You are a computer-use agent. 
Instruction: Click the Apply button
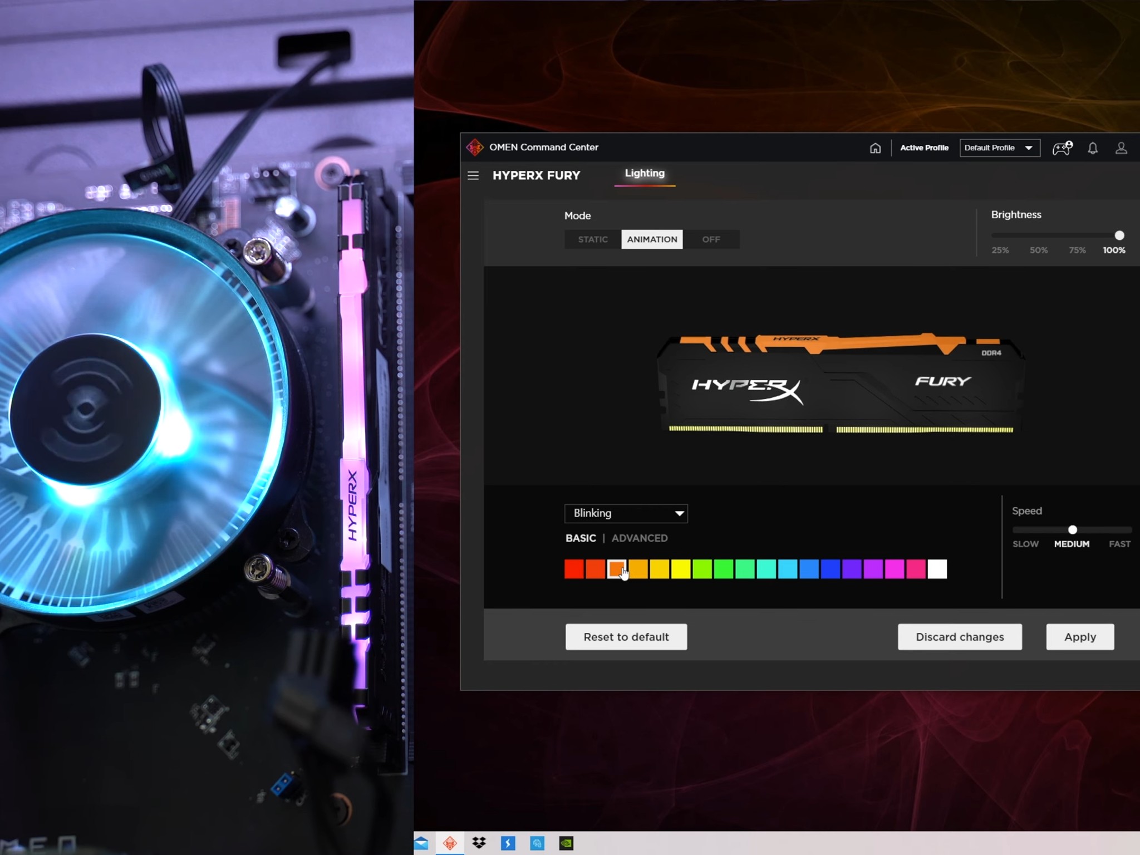pyautogui.click(x=1079, y=636)
